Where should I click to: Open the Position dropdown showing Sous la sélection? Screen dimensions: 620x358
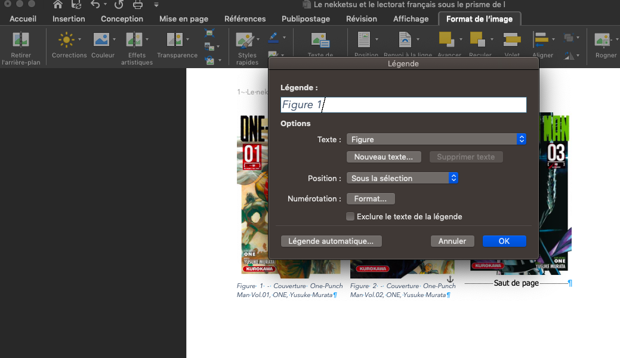[402, 178]
